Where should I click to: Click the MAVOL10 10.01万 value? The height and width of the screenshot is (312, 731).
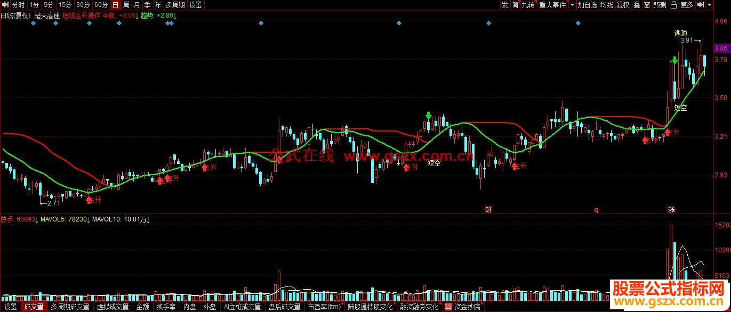pos(122,219)
